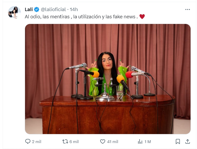
Task: Open the three-dot more options menu
Action: tap(188, 9)
